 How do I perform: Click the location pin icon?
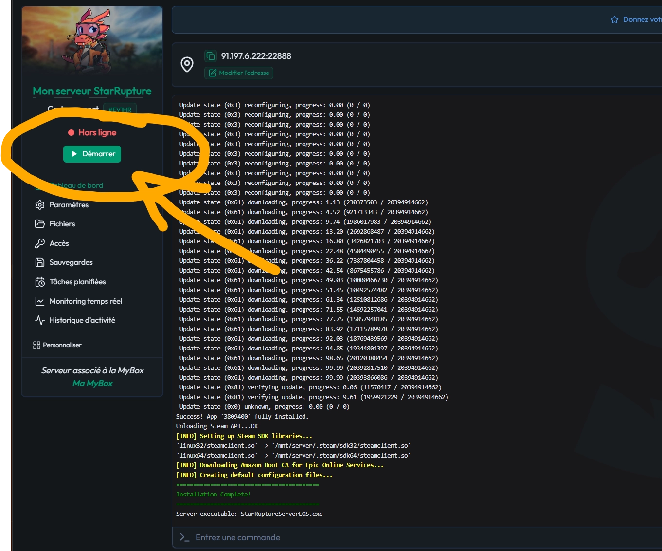pos(187,64)
